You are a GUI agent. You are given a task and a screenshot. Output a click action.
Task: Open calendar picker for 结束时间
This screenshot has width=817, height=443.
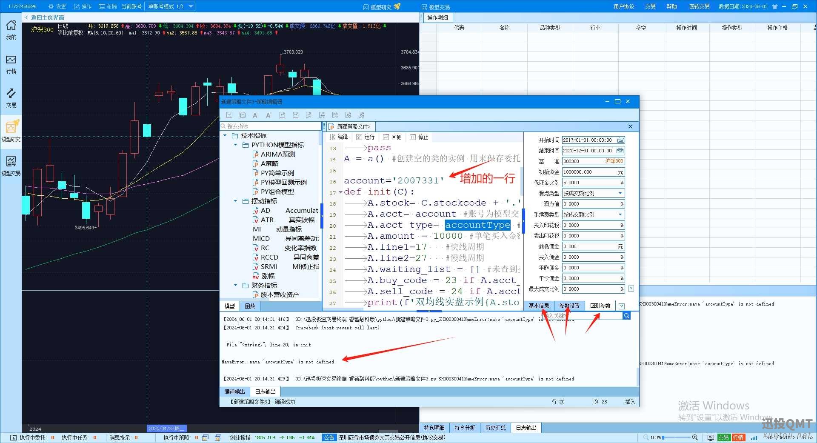pyautogui.click(x=620, y=151)
